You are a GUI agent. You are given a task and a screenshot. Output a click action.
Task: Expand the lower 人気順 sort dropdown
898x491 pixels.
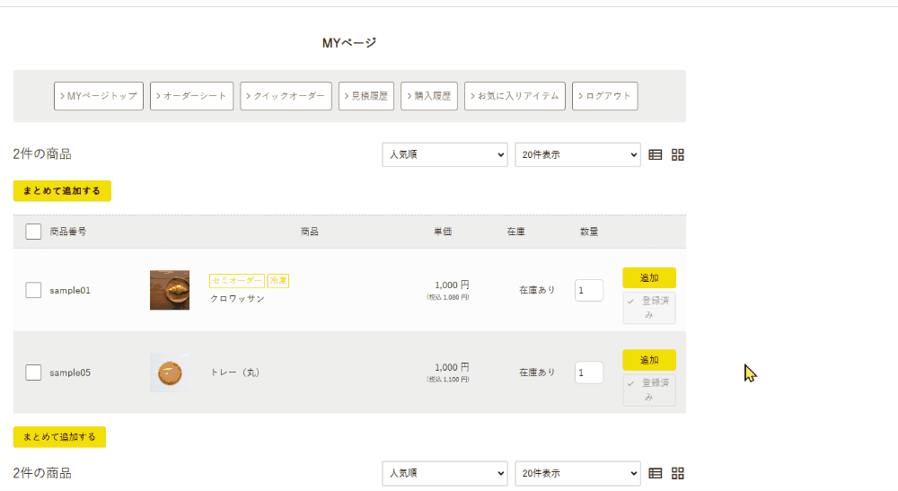(x=445, y=473)
